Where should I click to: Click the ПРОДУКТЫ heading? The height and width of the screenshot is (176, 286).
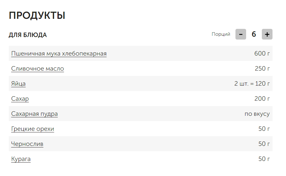click(x=37, y=15)
